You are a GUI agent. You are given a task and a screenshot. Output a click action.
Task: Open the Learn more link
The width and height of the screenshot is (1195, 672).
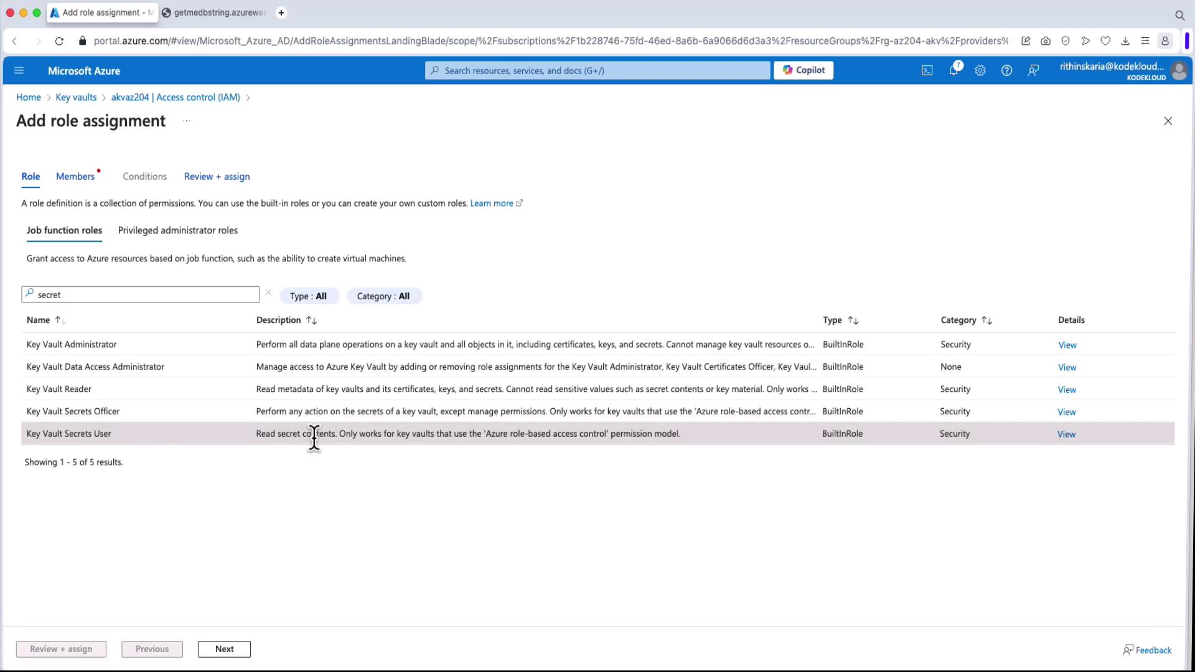(492, 203)
